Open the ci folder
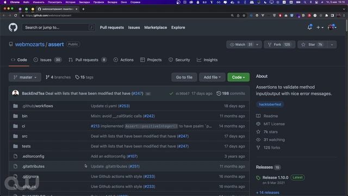The image size is (348, 196). coord(23,126)
